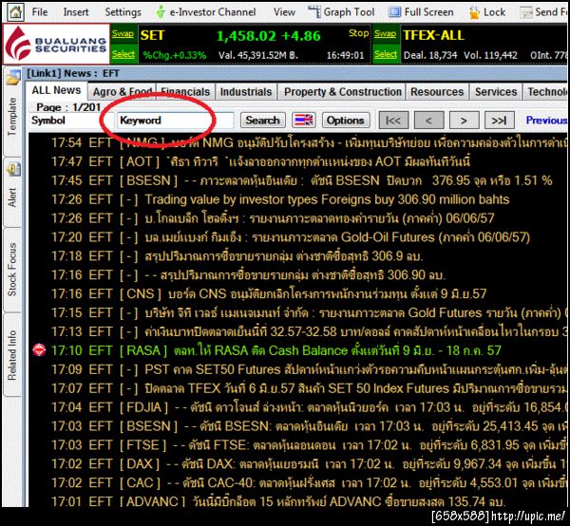The width and height of the screenshot is (570, 526).
Task: Open e-Investor Channel
Action: [206, 12]
